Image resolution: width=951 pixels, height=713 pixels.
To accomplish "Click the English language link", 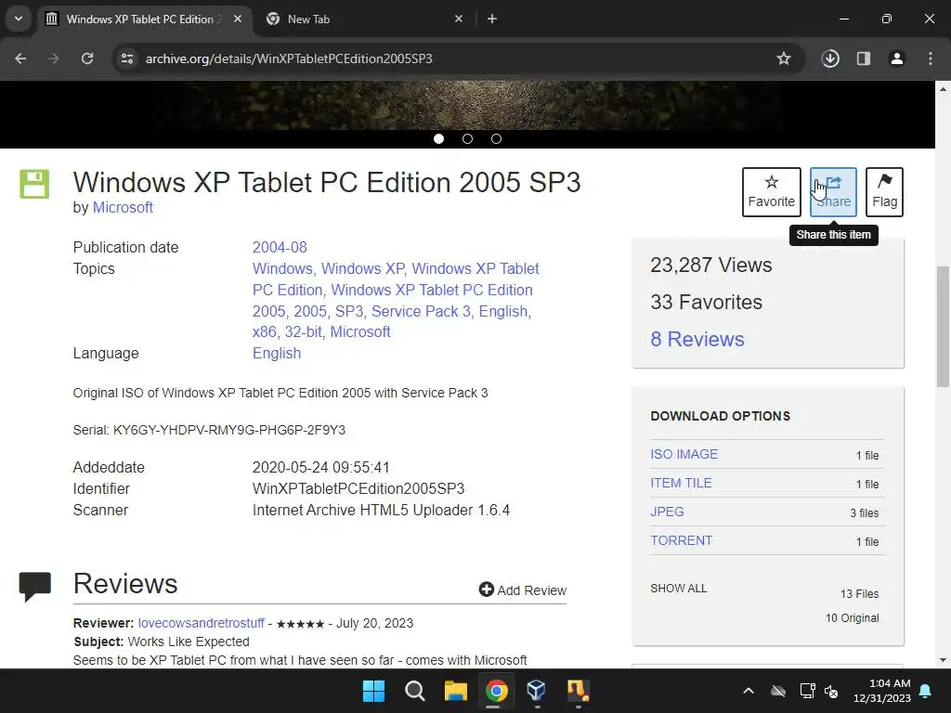I will point(277,353).
